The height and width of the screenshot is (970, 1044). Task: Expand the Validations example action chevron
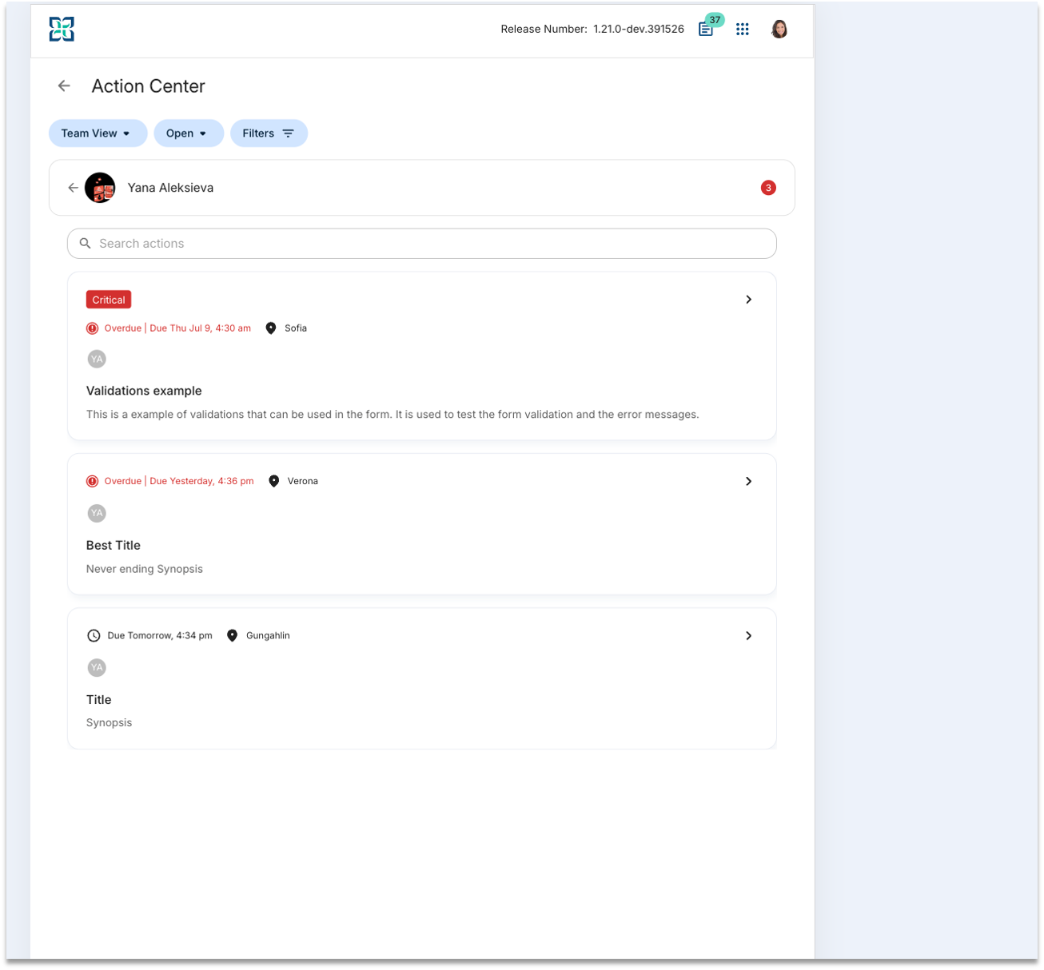pos(749,300)
